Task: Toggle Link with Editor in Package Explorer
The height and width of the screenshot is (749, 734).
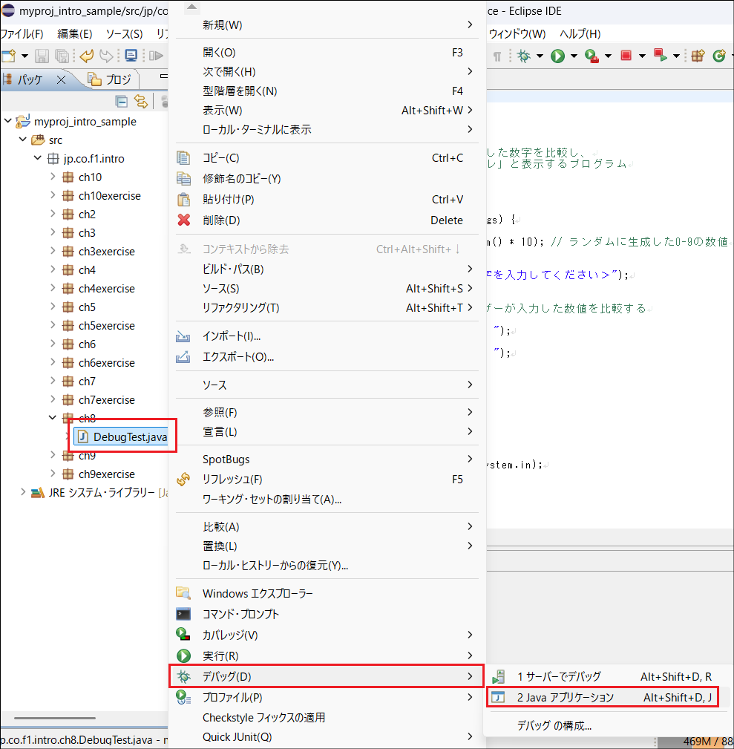Action: (140, 102)
